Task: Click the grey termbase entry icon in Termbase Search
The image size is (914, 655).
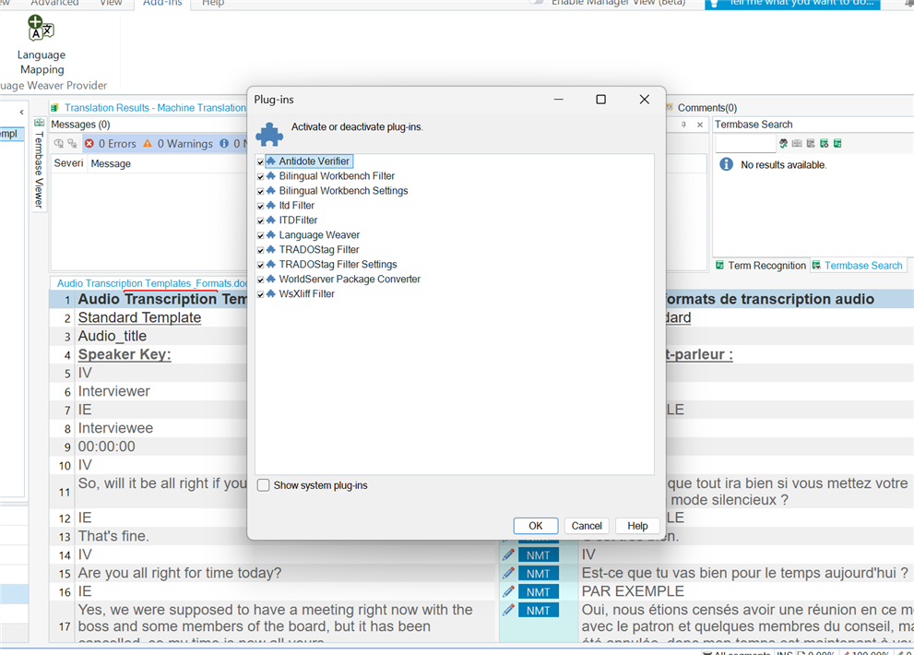Action: tap(811, 144)
